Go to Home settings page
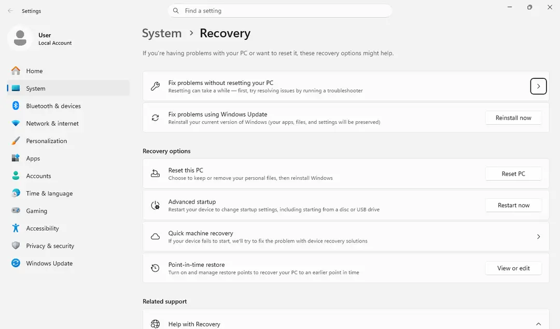The height and width of the screenshot is (329, 560). pos(68,70)
